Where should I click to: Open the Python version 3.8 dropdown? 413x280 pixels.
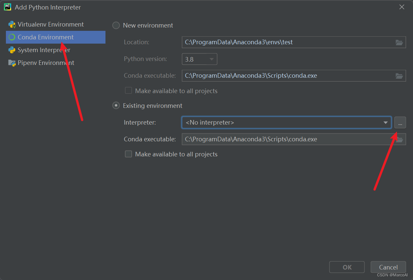pyautogui.click(x=199, y=59)
